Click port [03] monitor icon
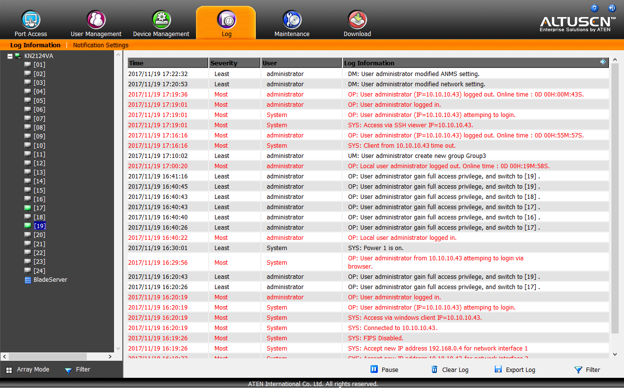The image size is (624, 390). [x=28, y=83]
